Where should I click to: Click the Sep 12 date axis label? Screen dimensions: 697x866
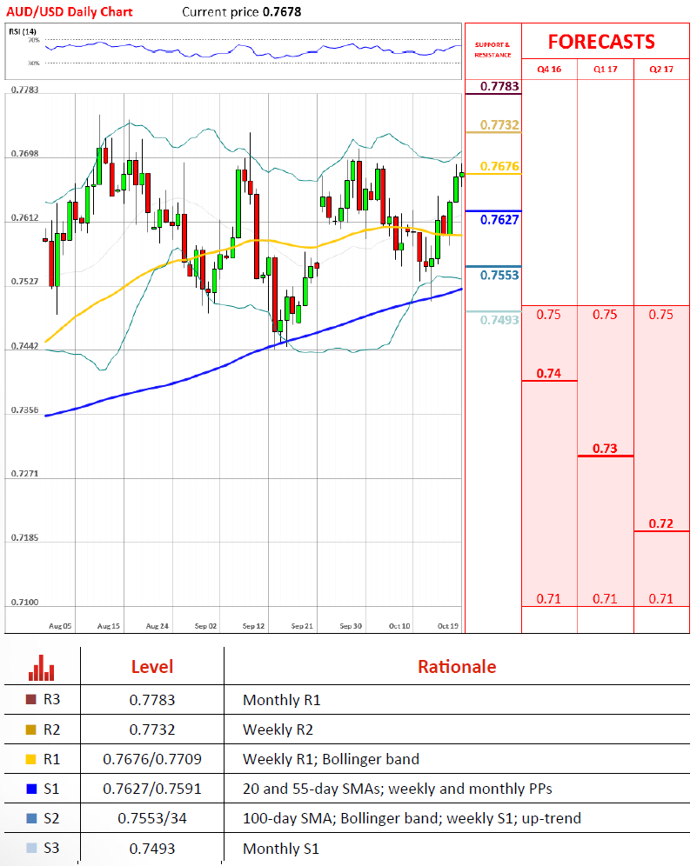[x=254, y=626]
